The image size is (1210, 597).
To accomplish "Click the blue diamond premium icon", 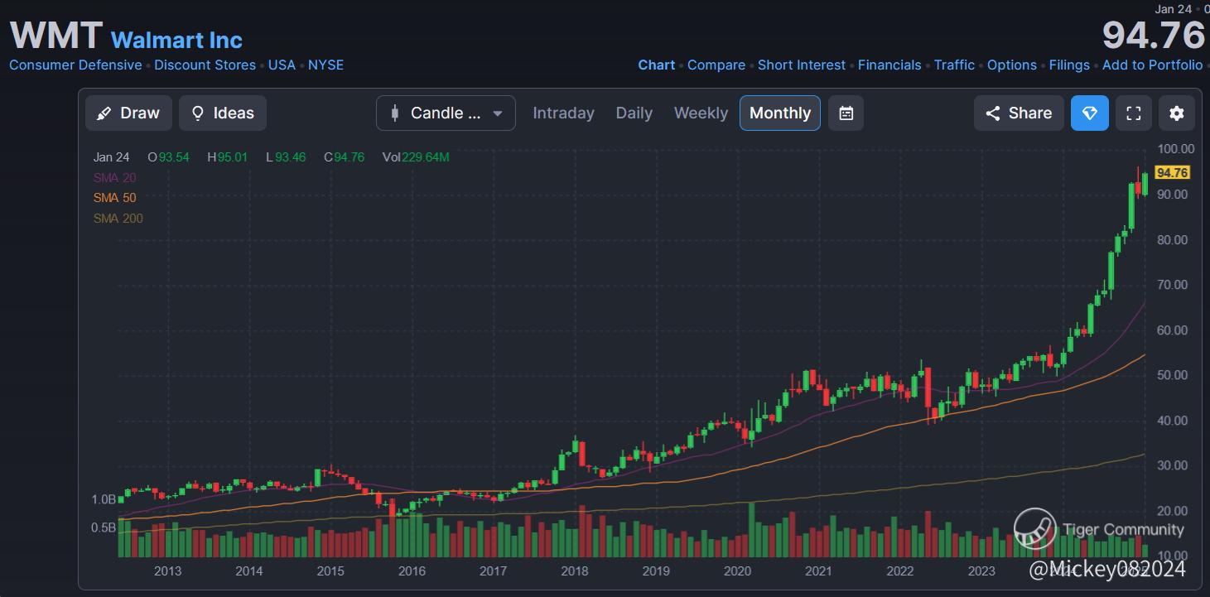I will tap(1090, 113).
